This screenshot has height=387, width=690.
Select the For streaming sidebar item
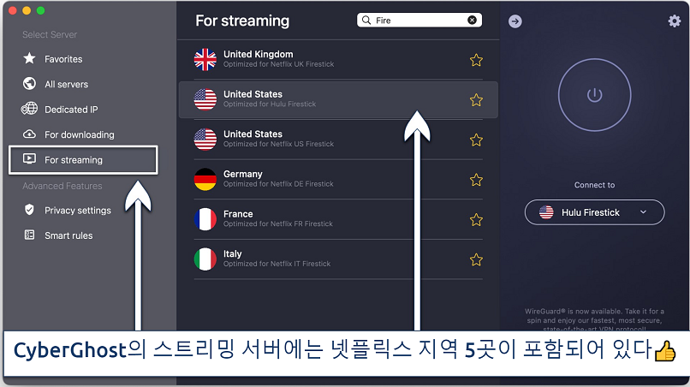(x=83, y=160)
